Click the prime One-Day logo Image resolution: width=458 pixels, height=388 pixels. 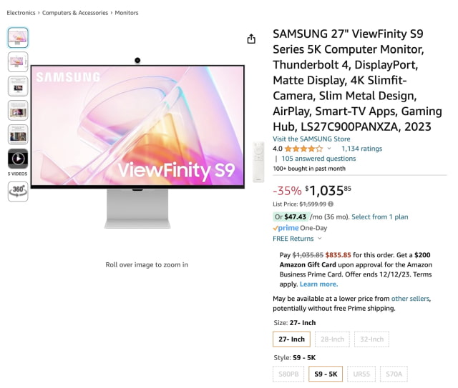[x=286, y=228]
